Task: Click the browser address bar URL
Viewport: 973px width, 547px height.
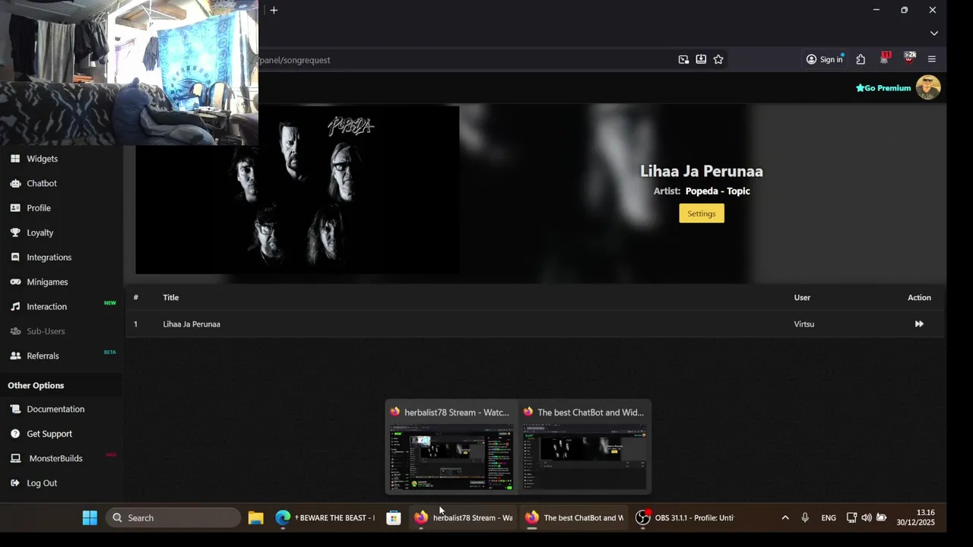Action: 295,60
